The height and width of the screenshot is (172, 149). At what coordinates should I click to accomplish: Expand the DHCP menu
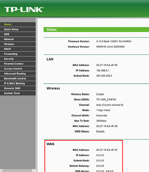[x=18, y=49]
